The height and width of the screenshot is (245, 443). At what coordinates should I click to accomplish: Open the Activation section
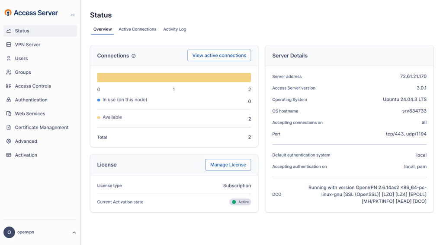click(x=40, y=155)
